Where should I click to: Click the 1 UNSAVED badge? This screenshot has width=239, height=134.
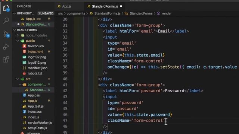tap(46, 13)
